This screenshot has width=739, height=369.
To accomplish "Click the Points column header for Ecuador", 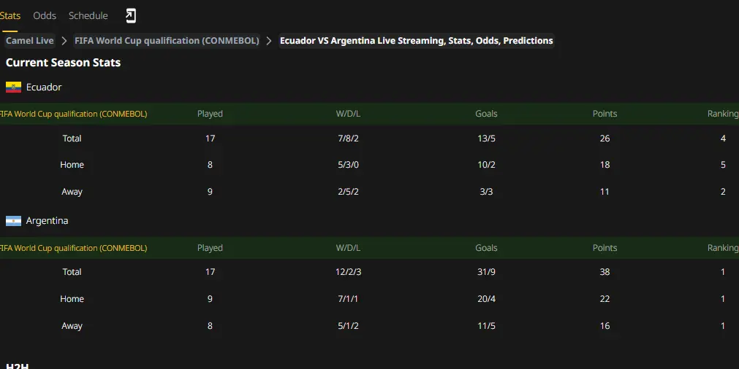I will [605, 114].
